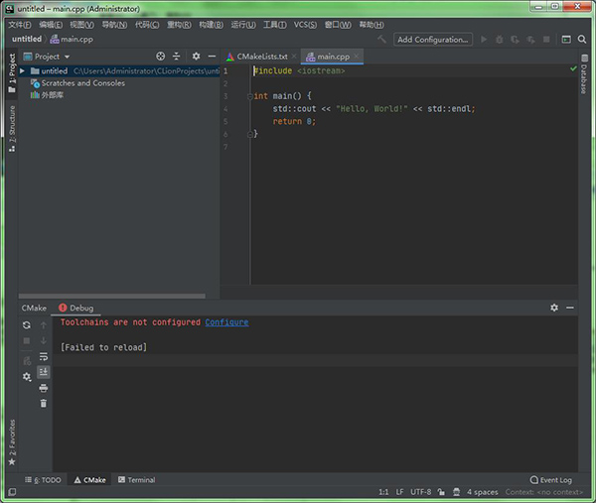Toggle soft-wrap in CMake output

43,356
